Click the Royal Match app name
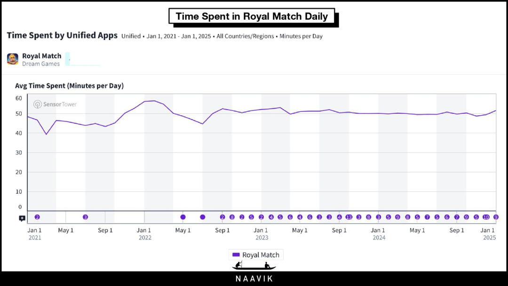The image size is (508, 286). click(41, 56)
